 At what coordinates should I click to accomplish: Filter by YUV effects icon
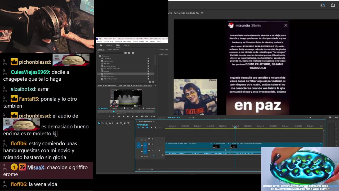tap(133, 53)
